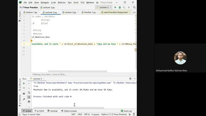This screenshot has height=116, width=206.
Task: Open the Code menu
Action: (x=53, y=3)
